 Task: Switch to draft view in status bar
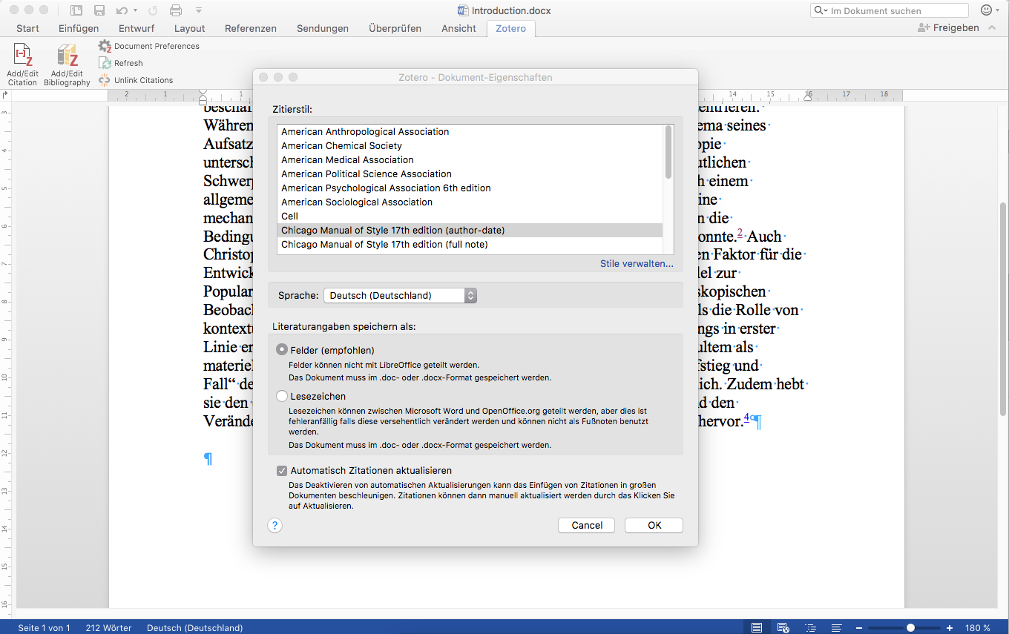tap(835, 628)
